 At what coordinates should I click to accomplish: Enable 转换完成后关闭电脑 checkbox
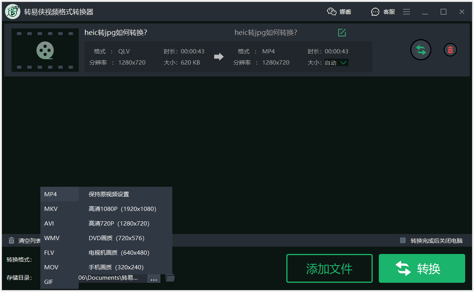coord(403,241)
